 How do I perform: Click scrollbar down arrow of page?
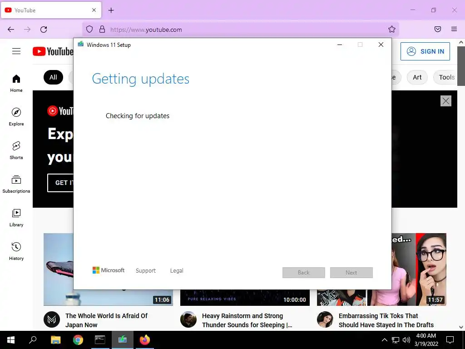[461, 327]
